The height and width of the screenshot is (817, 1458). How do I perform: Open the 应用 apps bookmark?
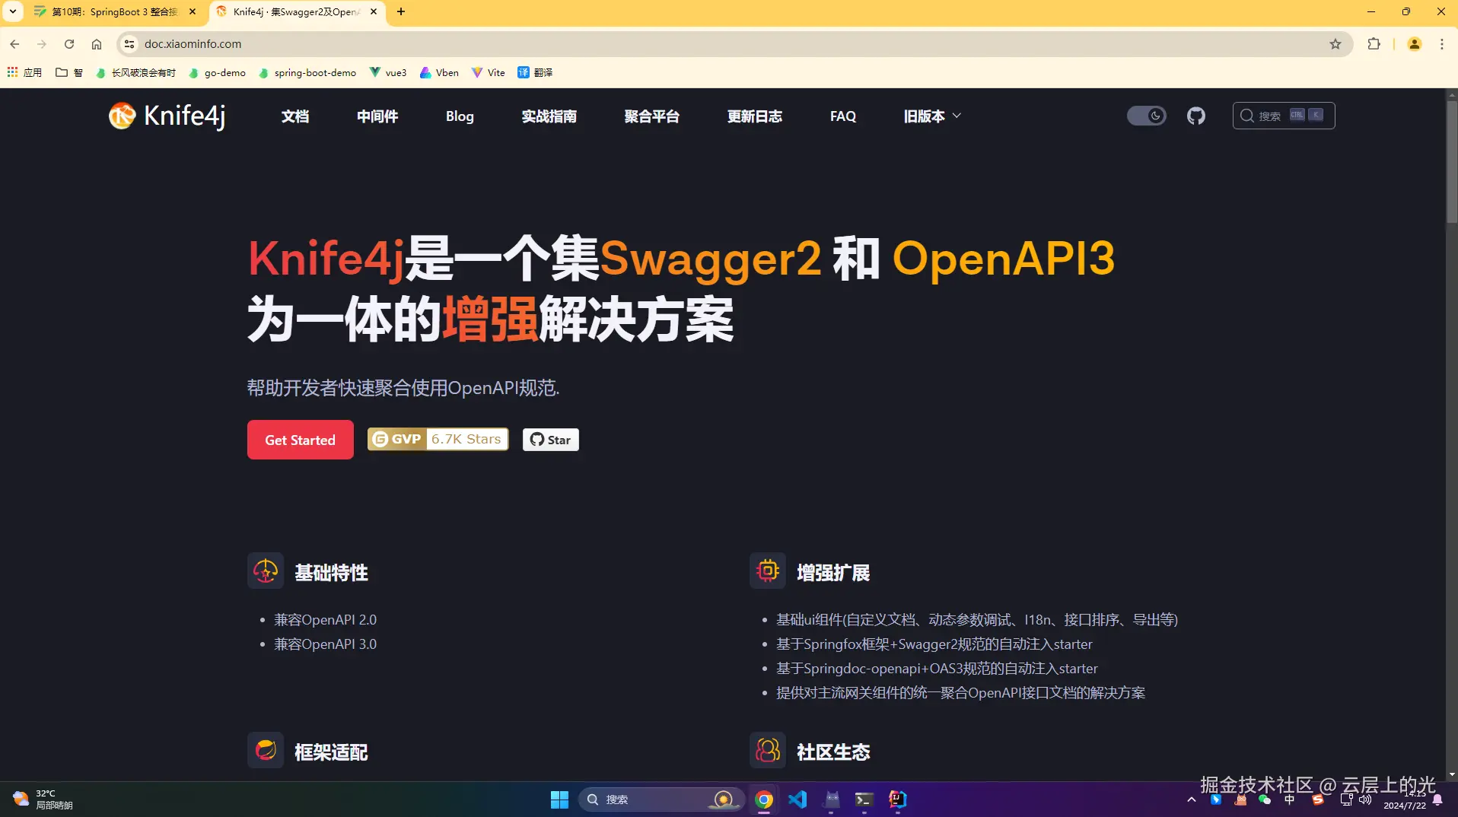click(x=24, y=72)
